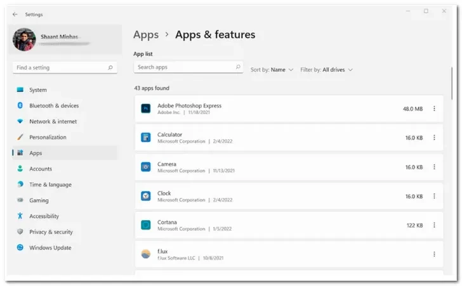This screenshot has width=462, height=286.
Task: Click the Accessibility figure icon
Action: pyautogui.click(x=20, y=216)
